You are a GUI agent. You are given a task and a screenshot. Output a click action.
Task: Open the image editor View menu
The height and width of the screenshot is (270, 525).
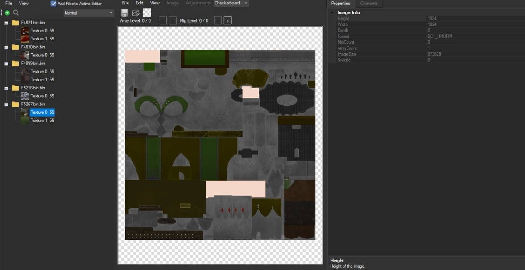coord(155,3)
